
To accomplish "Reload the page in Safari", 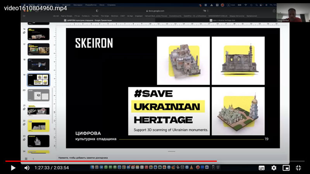I will [208, 11].
